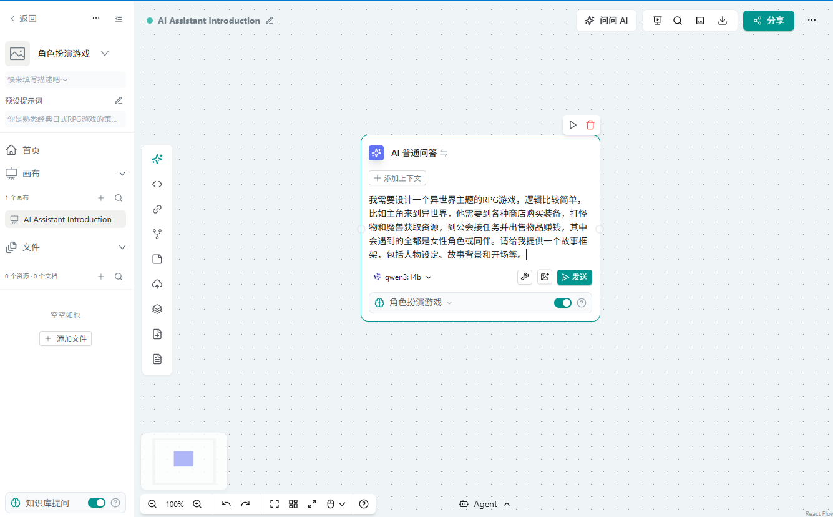833x517 pixels.
Task: Click the minimap thumbnail
Action: tap(184, 461)
